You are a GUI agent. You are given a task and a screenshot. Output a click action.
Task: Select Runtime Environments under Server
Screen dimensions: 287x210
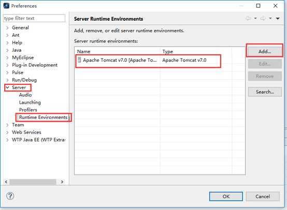pyautogui.click(x=43, y=117)
